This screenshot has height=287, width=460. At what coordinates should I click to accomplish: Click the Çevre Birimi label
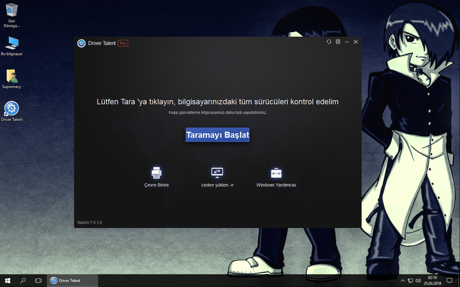pos(157,185)
